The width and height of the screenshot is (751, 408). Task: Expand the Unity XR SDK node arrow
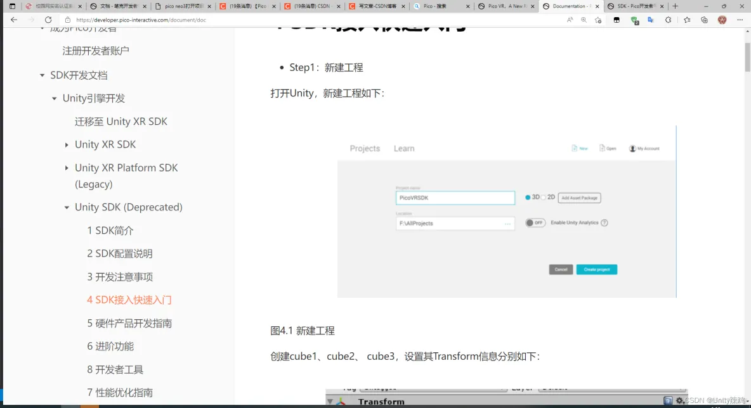67,144
